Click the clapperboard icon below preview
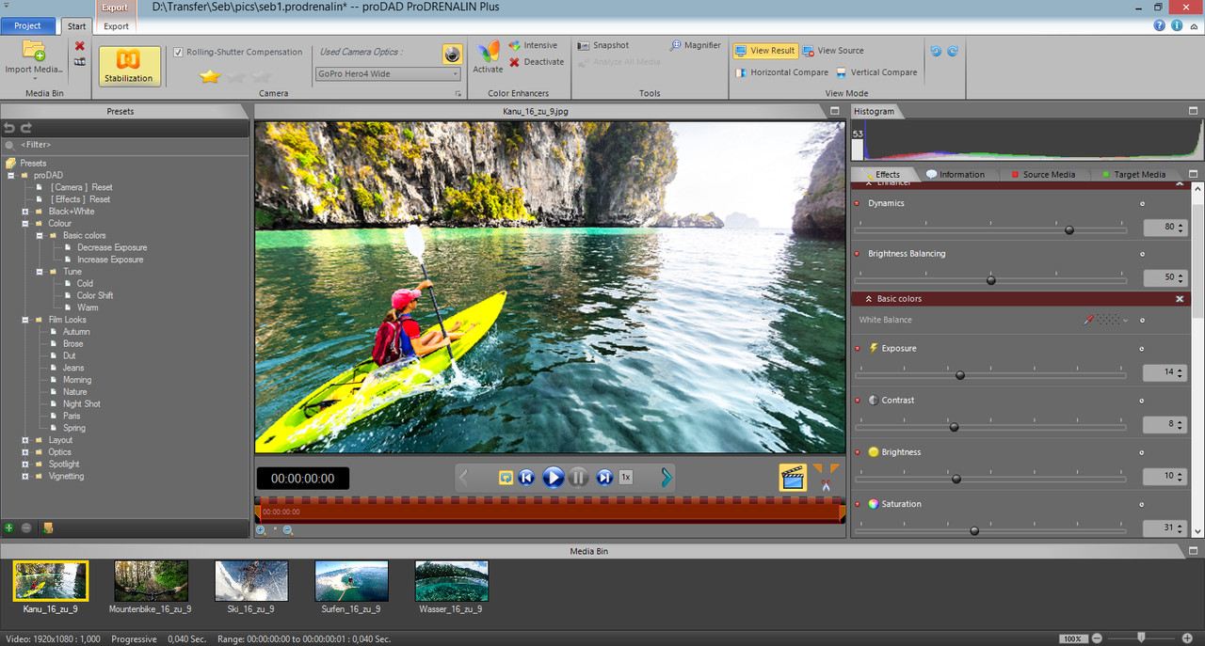Screen dimensions: 1205x646 pyautogui.click(x=793, y=478)
